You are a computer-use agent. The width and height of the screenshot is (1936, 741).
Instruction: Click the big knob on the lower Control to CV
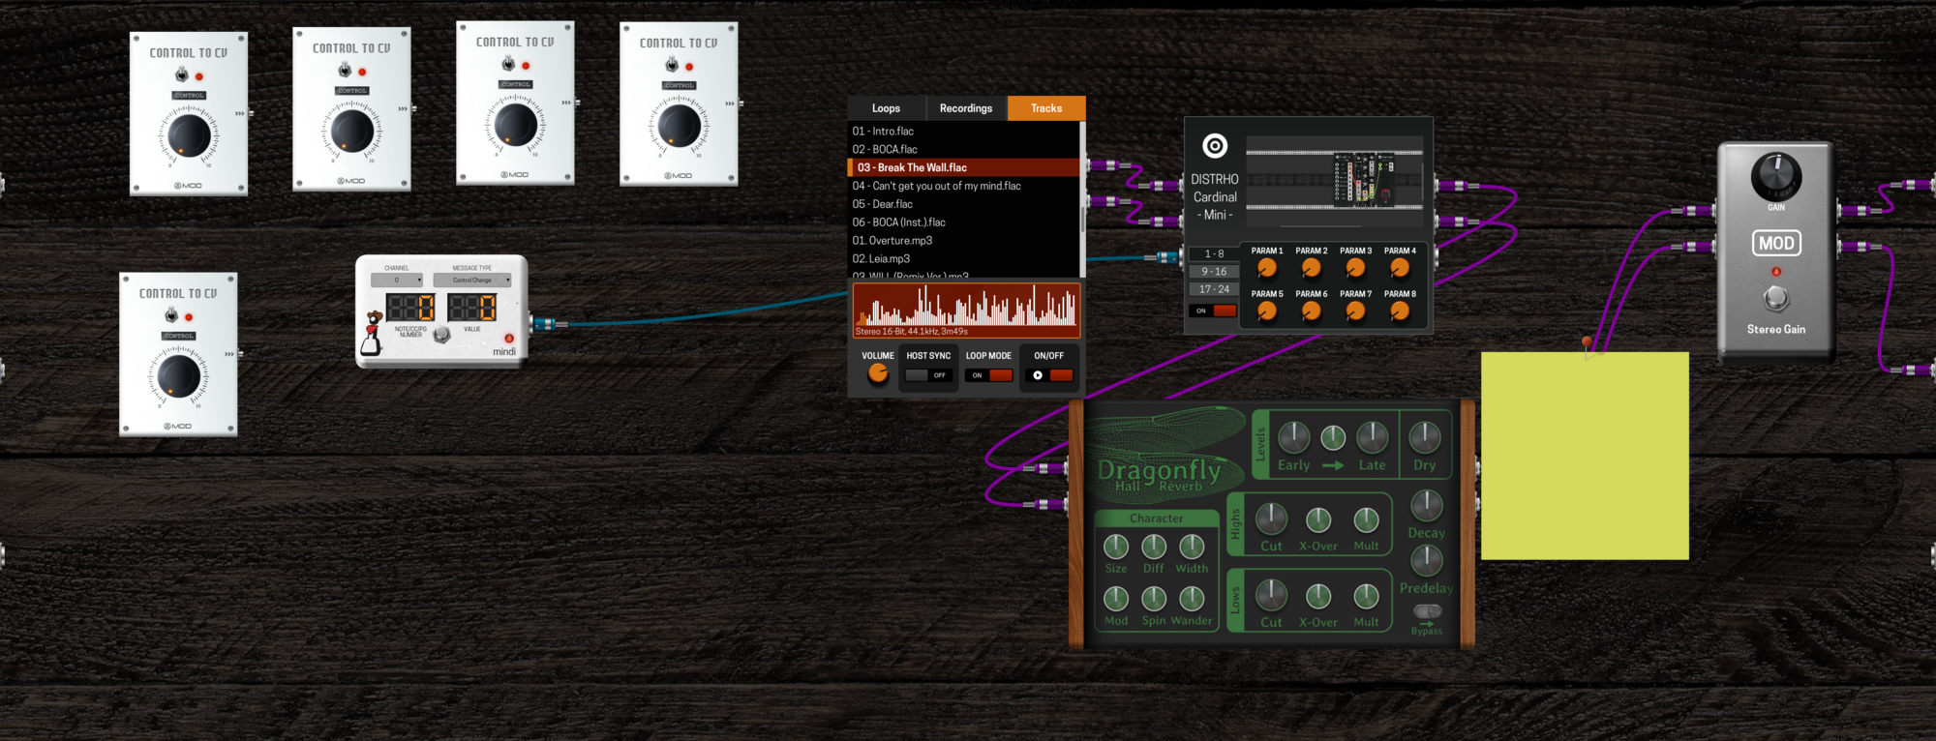[178, 377]
